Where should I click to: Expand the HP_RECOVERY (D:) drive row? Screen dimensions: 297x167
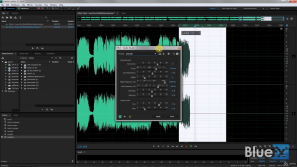click(21, 71)
